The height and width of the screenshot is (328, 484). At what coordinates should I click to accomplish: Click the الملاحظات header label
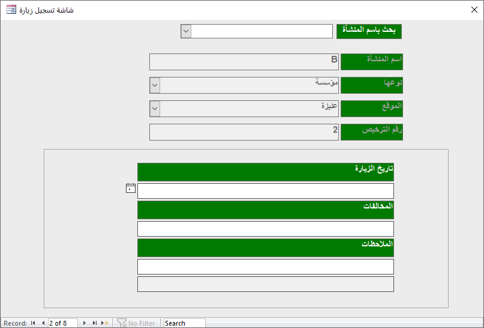tap(266, 248)
